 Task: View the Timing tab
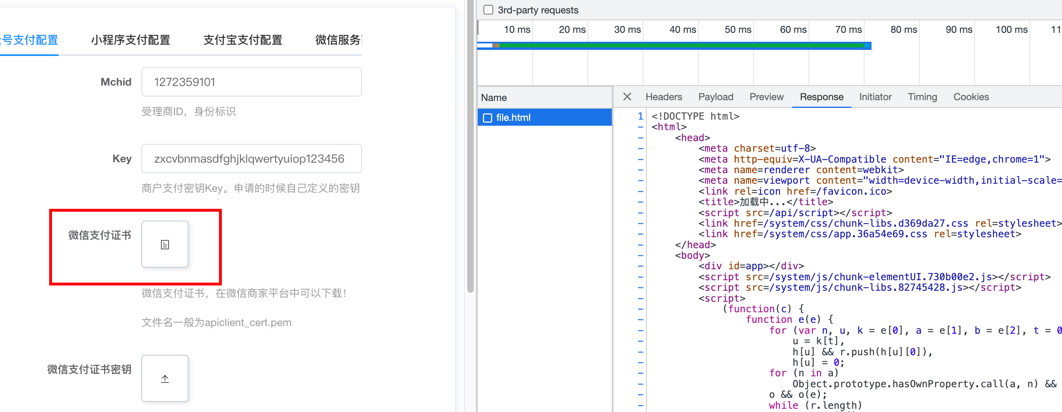coord(922,97)
